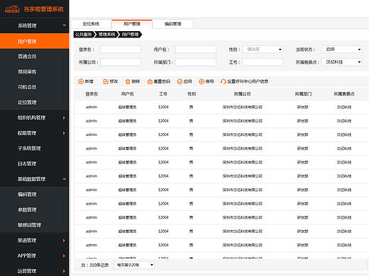Switch to the 用户管理 tab at top

[x=132, y=24]
